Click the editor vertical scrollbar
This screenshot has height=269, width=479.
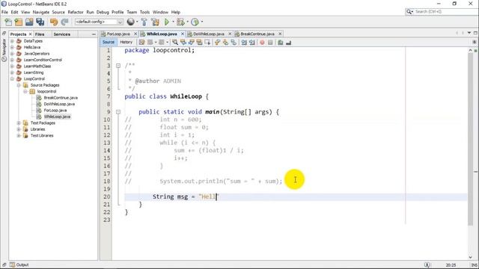(x=470, y=139)
